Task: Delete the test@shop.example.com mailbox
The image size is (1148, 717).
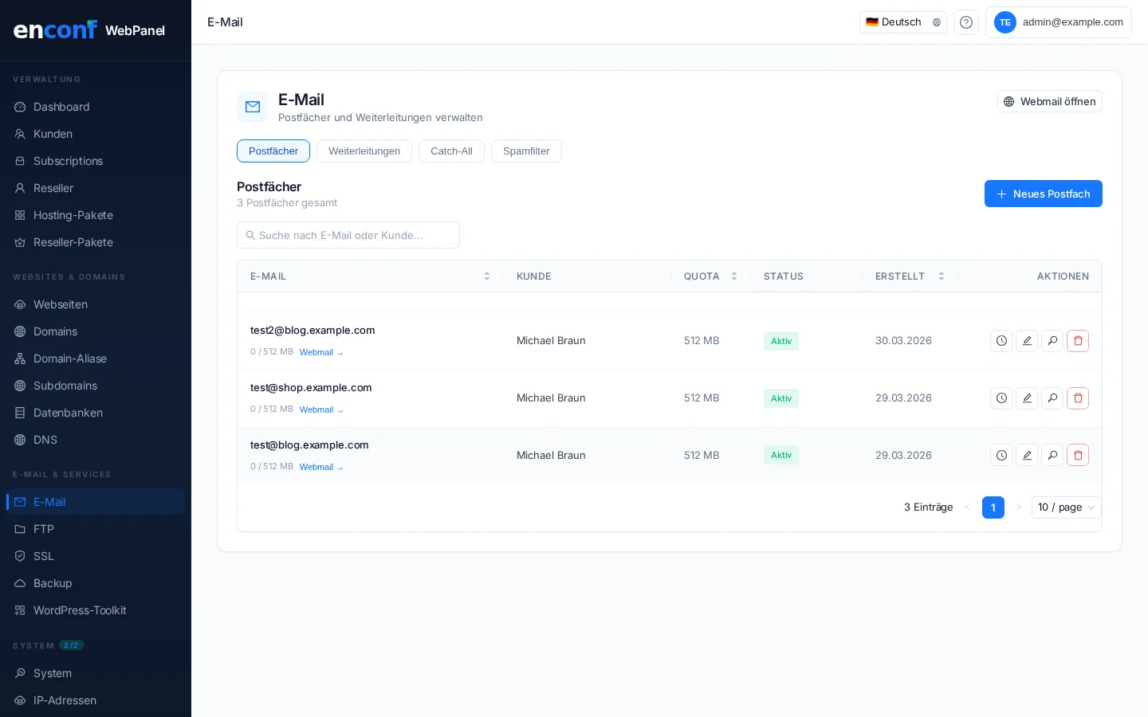Action: pos(1077,398)
